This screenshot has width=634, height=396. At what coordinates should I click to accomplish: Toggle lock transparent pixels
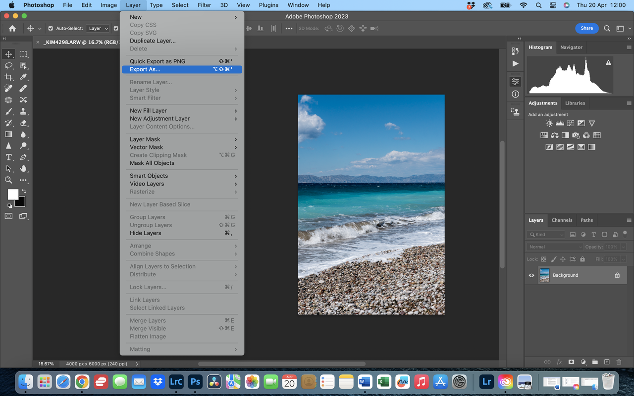[543, 259]
